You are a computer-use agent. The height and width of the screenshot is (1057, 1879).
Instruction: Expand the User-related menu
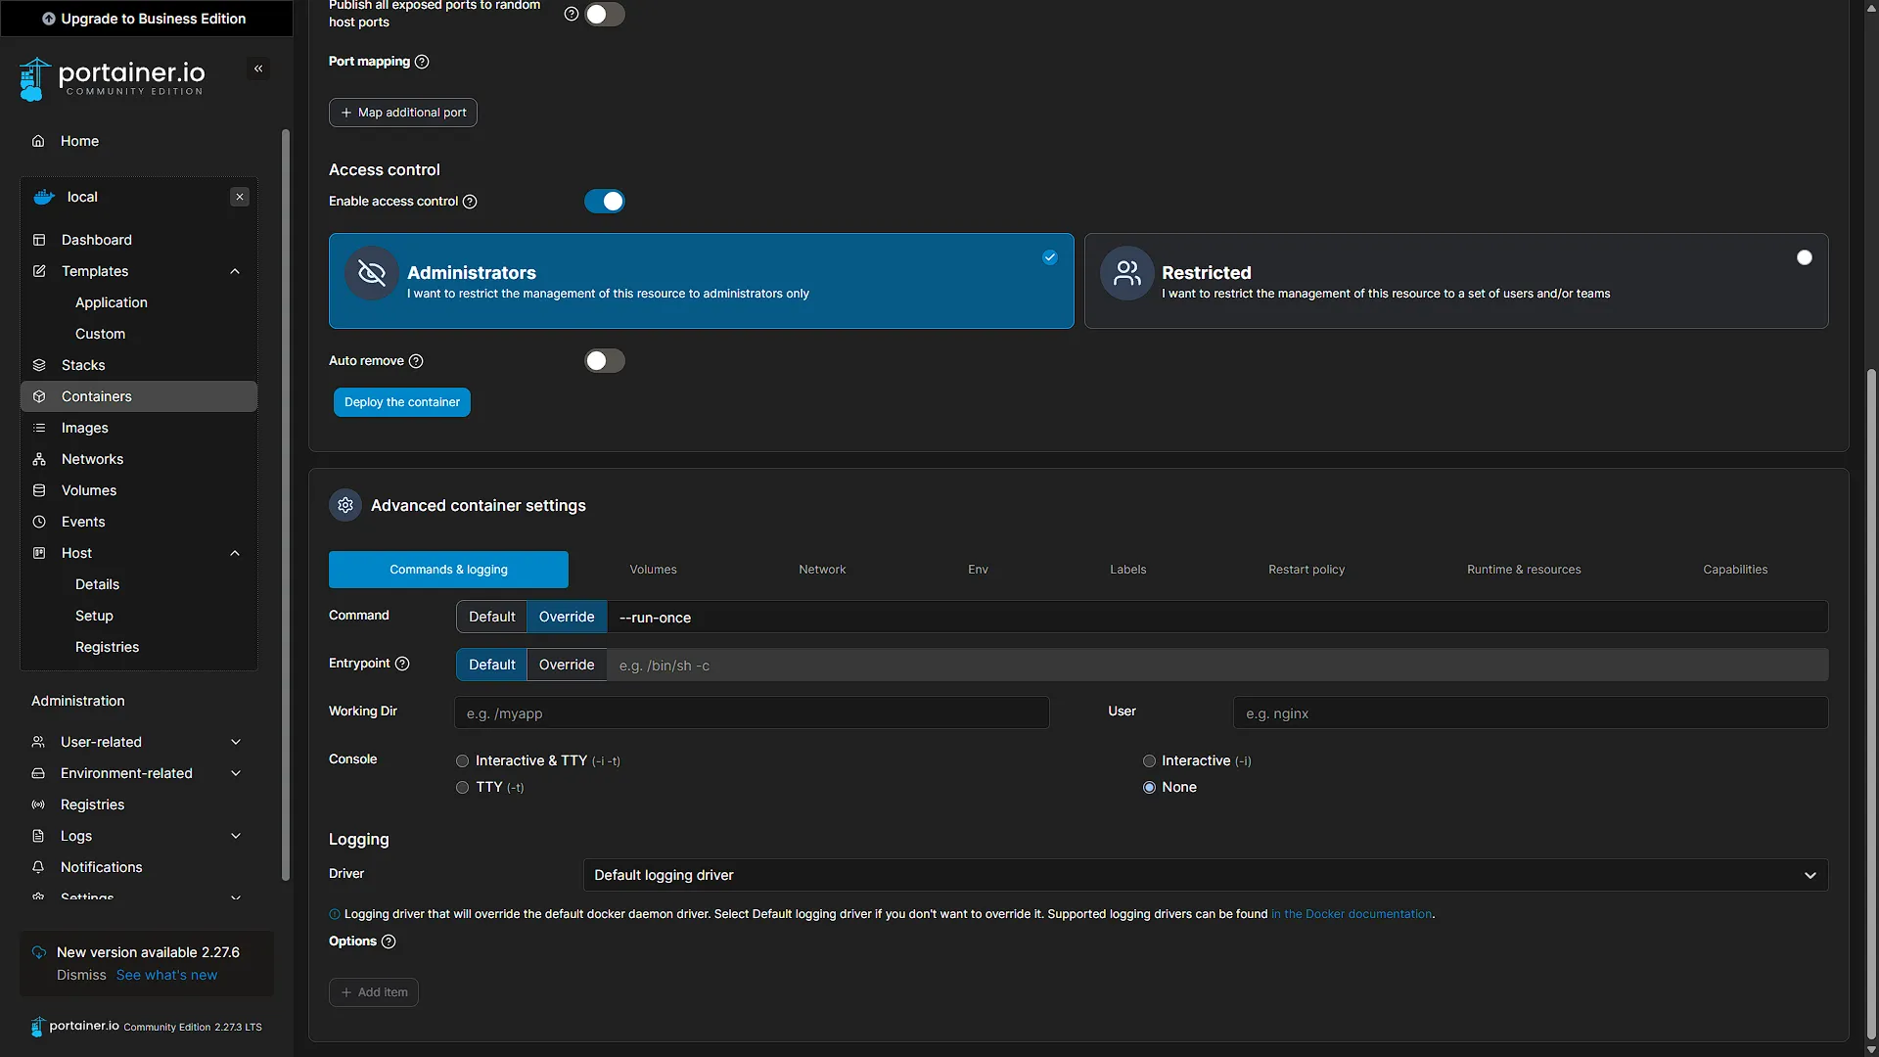(235, 742)
